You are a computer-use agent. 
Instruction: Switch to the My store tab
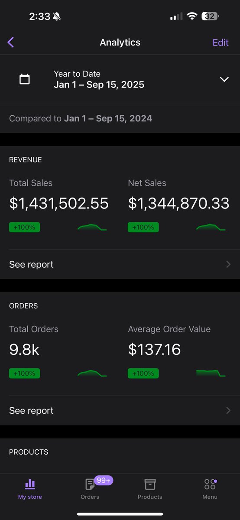point(30,490)
